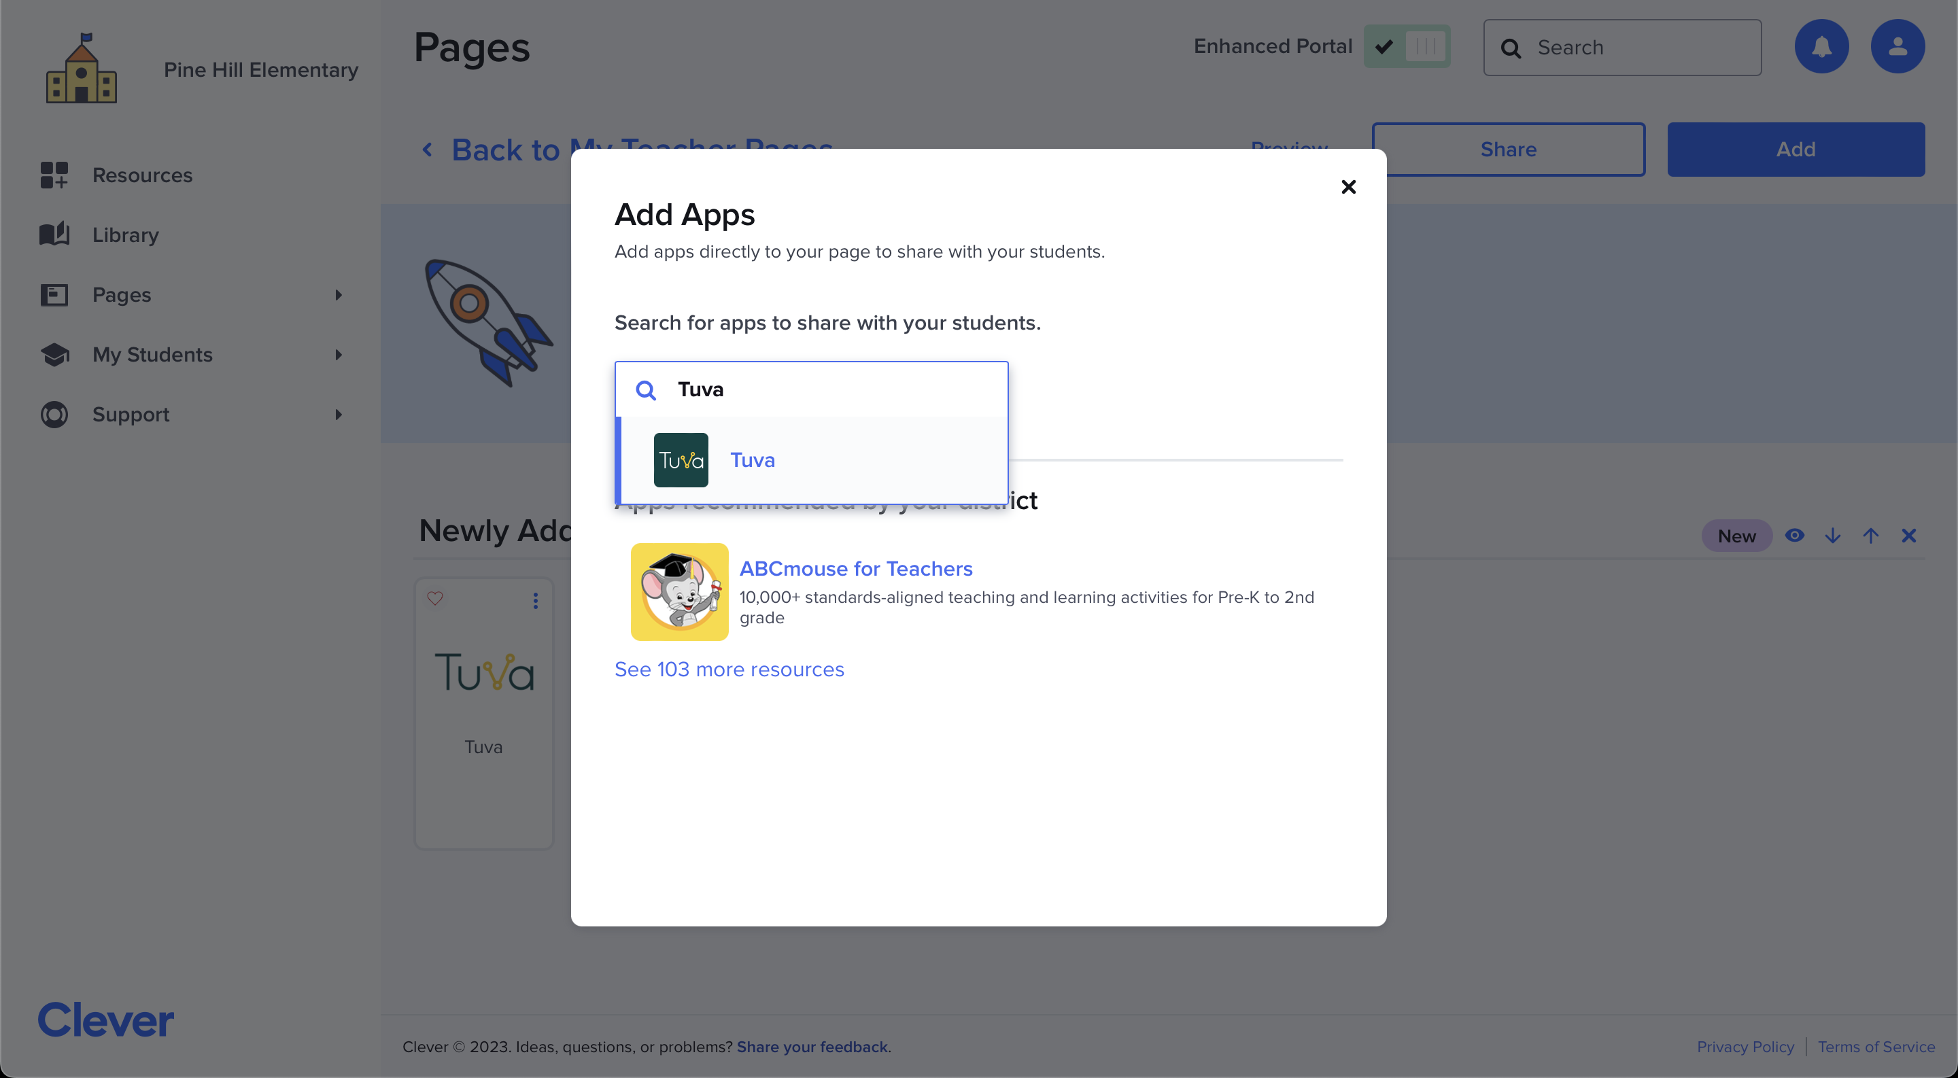Open ABCmouse for Teachers link
This screenshot has height=1078, width=1958.
(855, 569)
